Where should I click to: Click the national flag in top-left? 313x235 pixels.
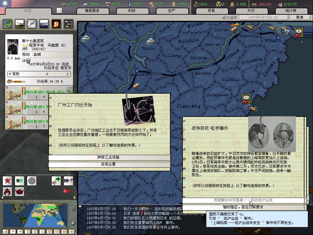(x=6, y=4)
